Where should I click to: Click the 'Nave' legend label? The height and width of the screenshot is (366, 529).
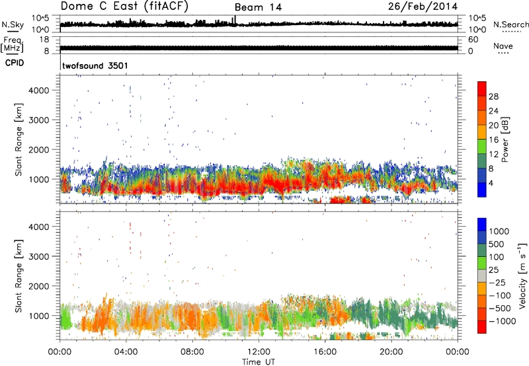[503, 46]
